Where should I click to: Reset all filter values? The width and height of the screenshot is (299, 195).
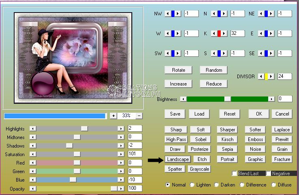[230, 114]
